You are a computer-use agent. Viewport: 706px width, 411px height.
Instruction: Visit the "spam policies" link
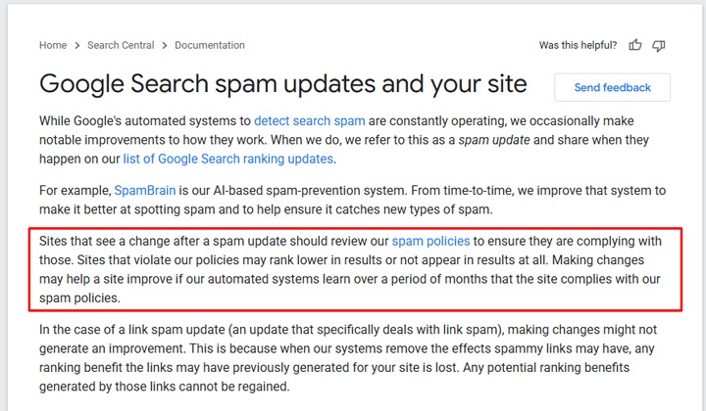click(431, 240)
